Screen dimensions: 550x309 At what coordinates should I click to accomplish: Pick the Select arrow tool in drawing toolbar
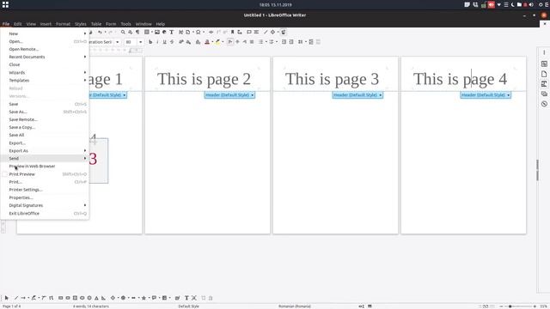pyautogui.click(x=7, y=298)
